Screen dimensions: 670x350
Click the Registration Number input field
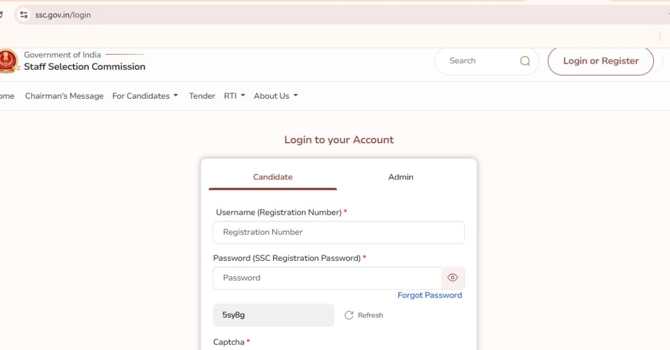coord(338,232)
